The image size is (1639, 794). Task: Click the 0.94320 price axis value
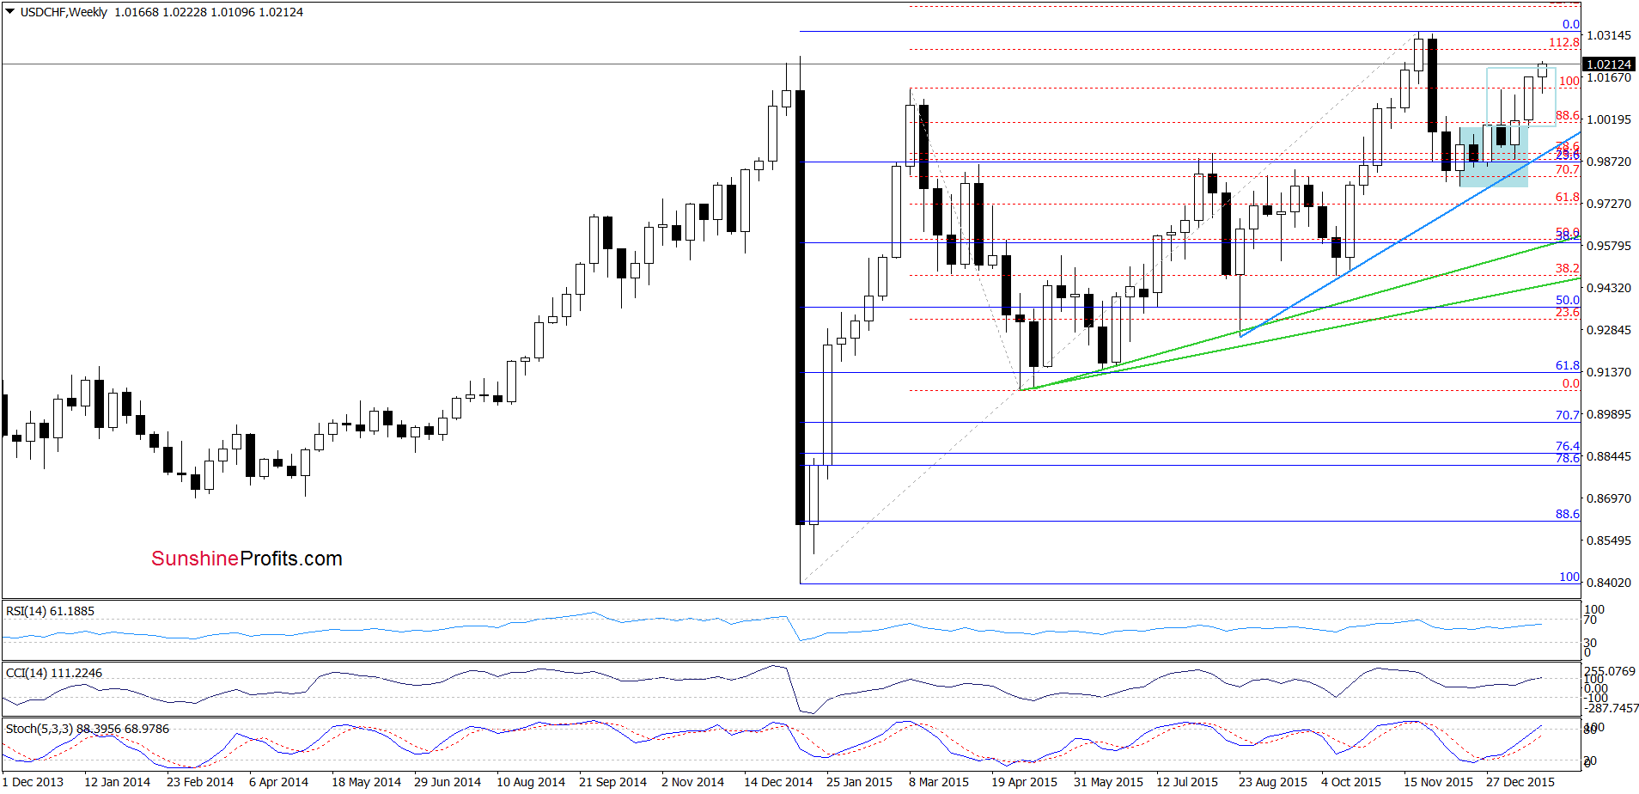pyautogui.click(x=1608, y=288)
